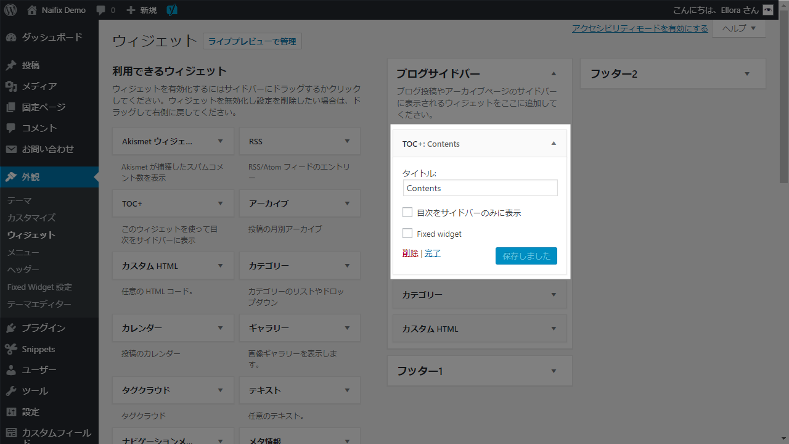
Task: Click the Snippets scissors icon
Action: tap(10, 349)
